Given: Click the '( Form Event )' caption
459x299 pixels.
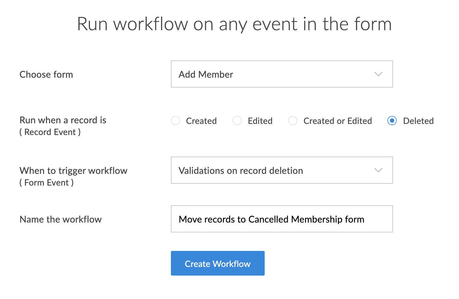Looking at the screenshot, I should coord(47,183).
